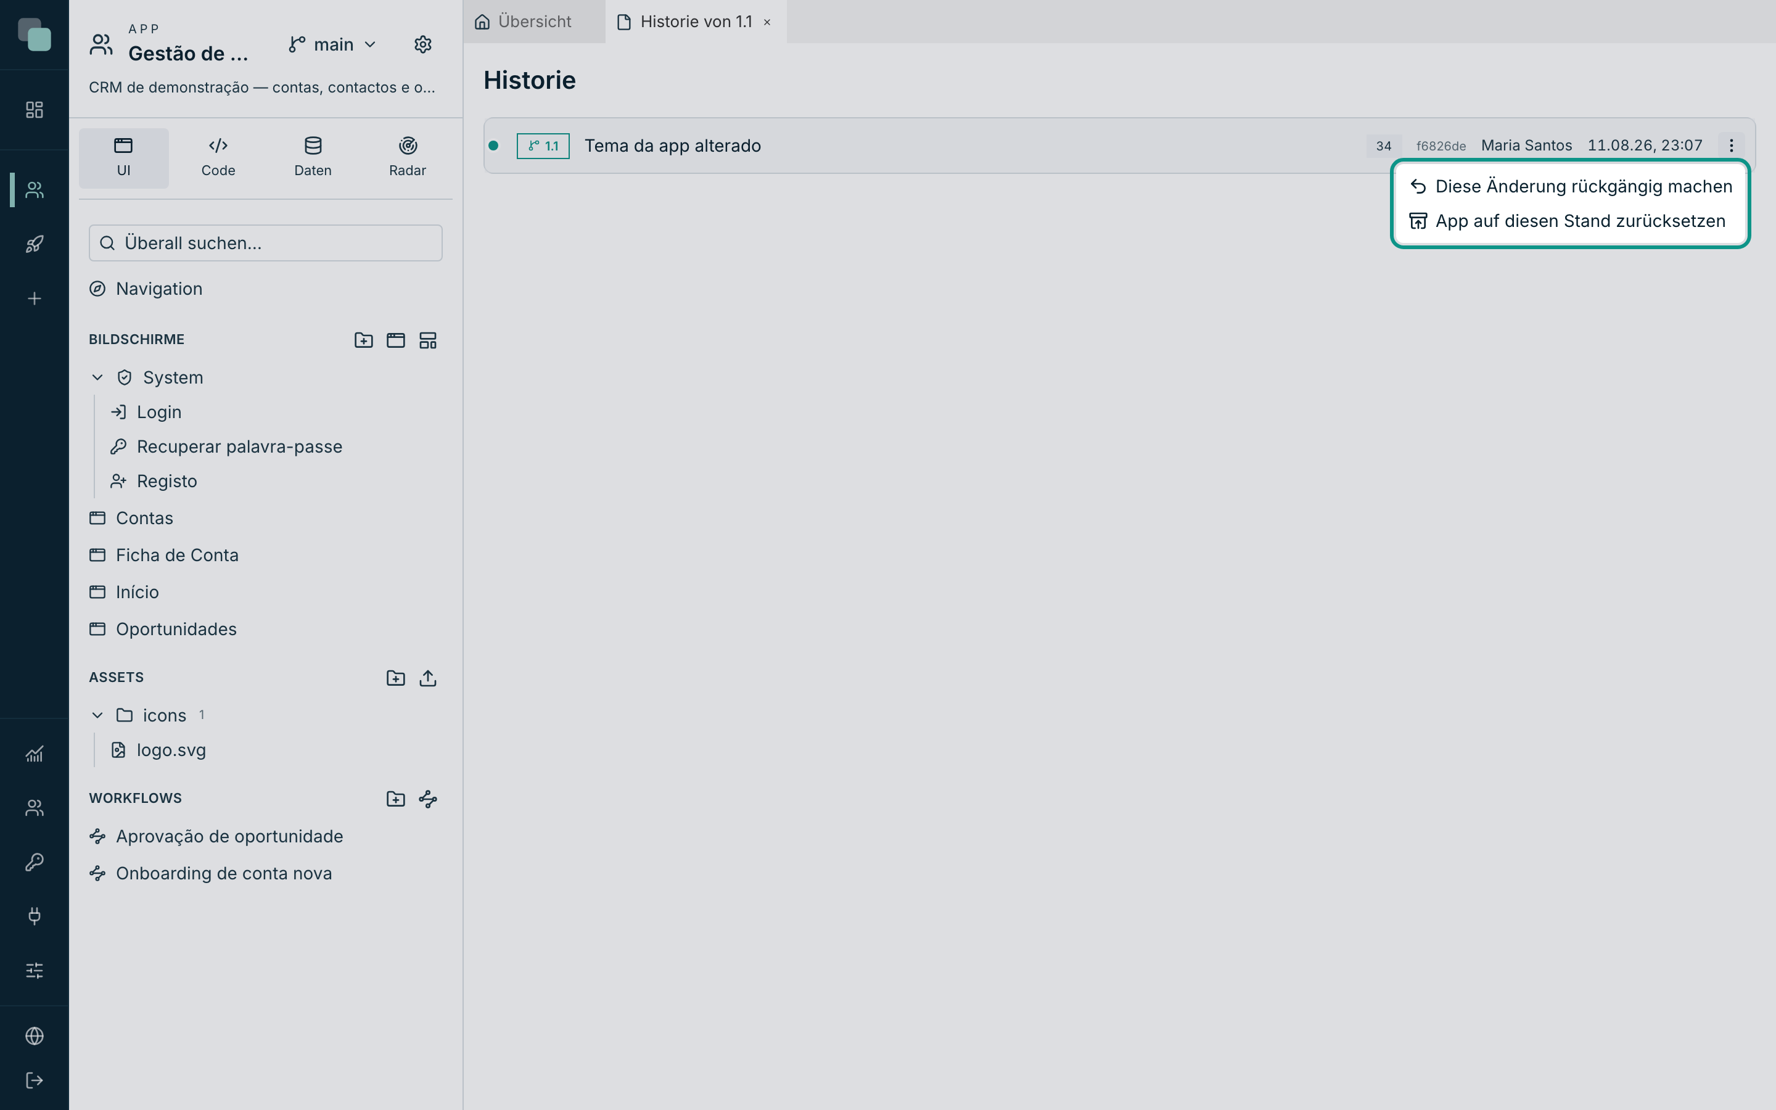This screenshot has height=1110, width=1776.
Task: Switch to the Daten tab
Action: coord(313,158)
